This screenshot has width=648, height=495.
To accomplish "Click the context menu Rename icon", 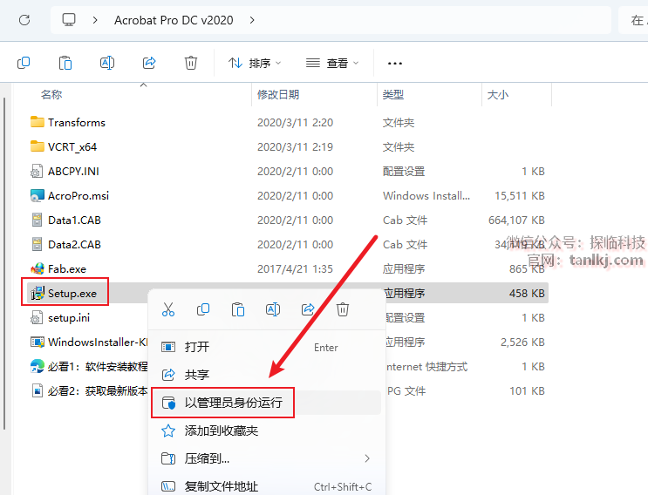I will tap(273, 309).
